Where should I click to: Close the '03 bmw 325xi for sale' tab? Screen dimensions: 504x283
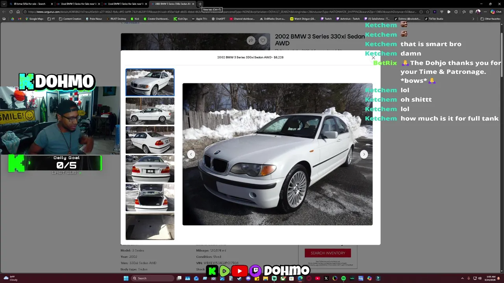pyautogui.click(x=52, y=4)
